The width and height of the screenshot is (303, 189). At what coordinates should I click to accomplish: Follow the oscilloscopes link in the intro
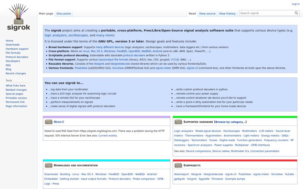pos(78,35)
